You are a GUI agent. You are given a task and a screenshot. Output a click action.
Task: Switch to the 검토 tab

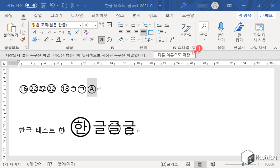tap(153, 16)
